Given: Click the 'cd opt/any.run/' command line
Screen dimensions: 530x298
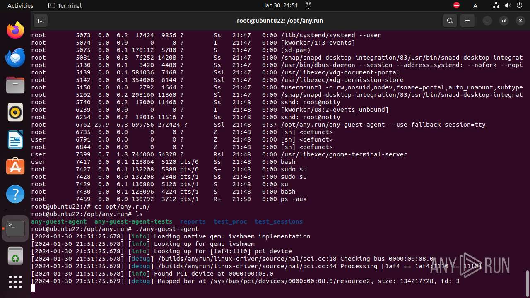Looking at the screenshot, I should click(122, 207).
